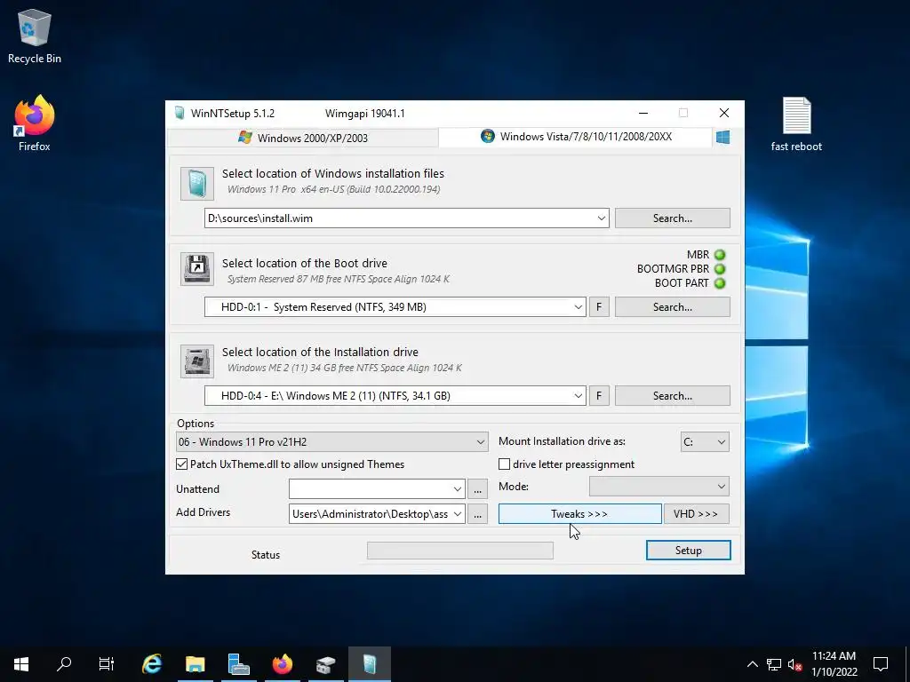Open the Tweaks >>> panel
The image size is (910, 682).
pyautogui.click(x=579, y=514)
